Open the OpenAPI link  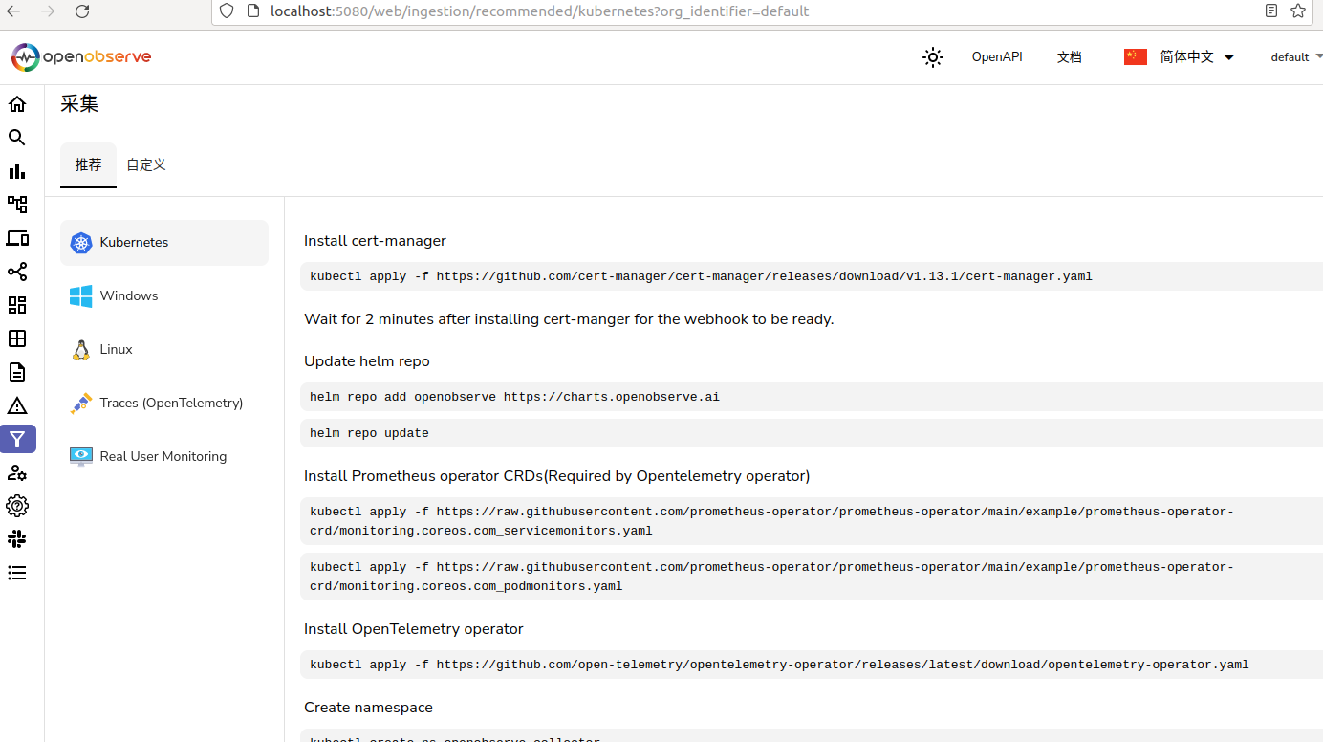(997, 57)
